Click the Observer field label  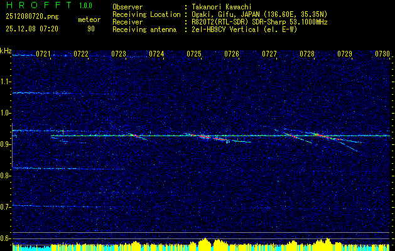coord(127,8)
